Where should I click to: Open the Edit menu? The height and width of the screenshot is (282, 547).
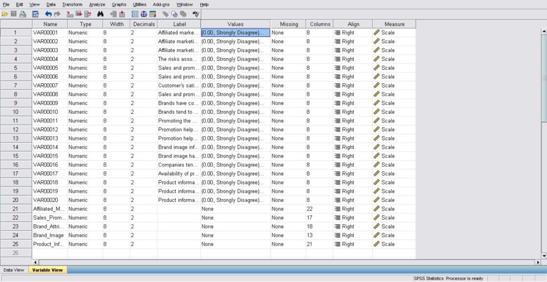20,4
